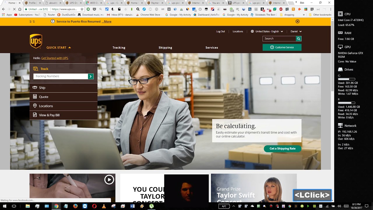
Task: Open United States - English language dropdown
Action: click(267, 32)
